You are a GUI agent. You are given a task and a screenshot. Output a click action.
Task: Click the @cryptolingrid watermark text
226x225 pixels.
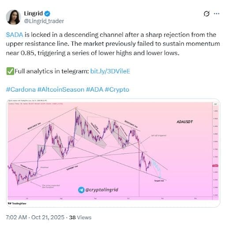tap(102, 190)
